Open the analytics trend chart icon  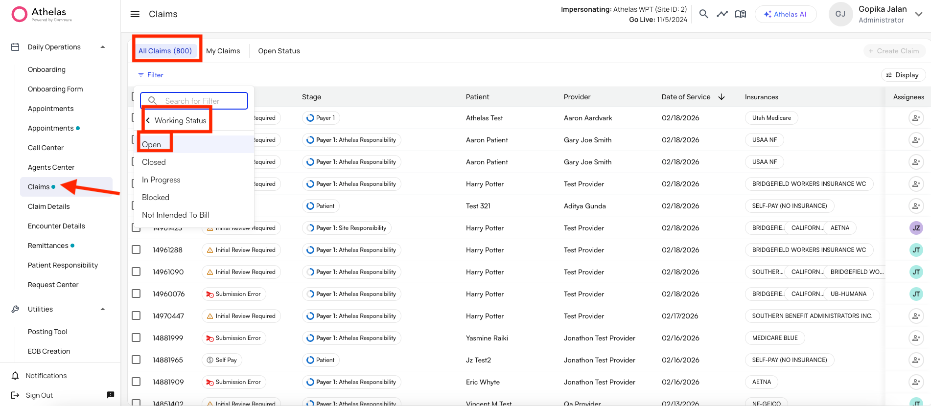[x=722, y=14]
